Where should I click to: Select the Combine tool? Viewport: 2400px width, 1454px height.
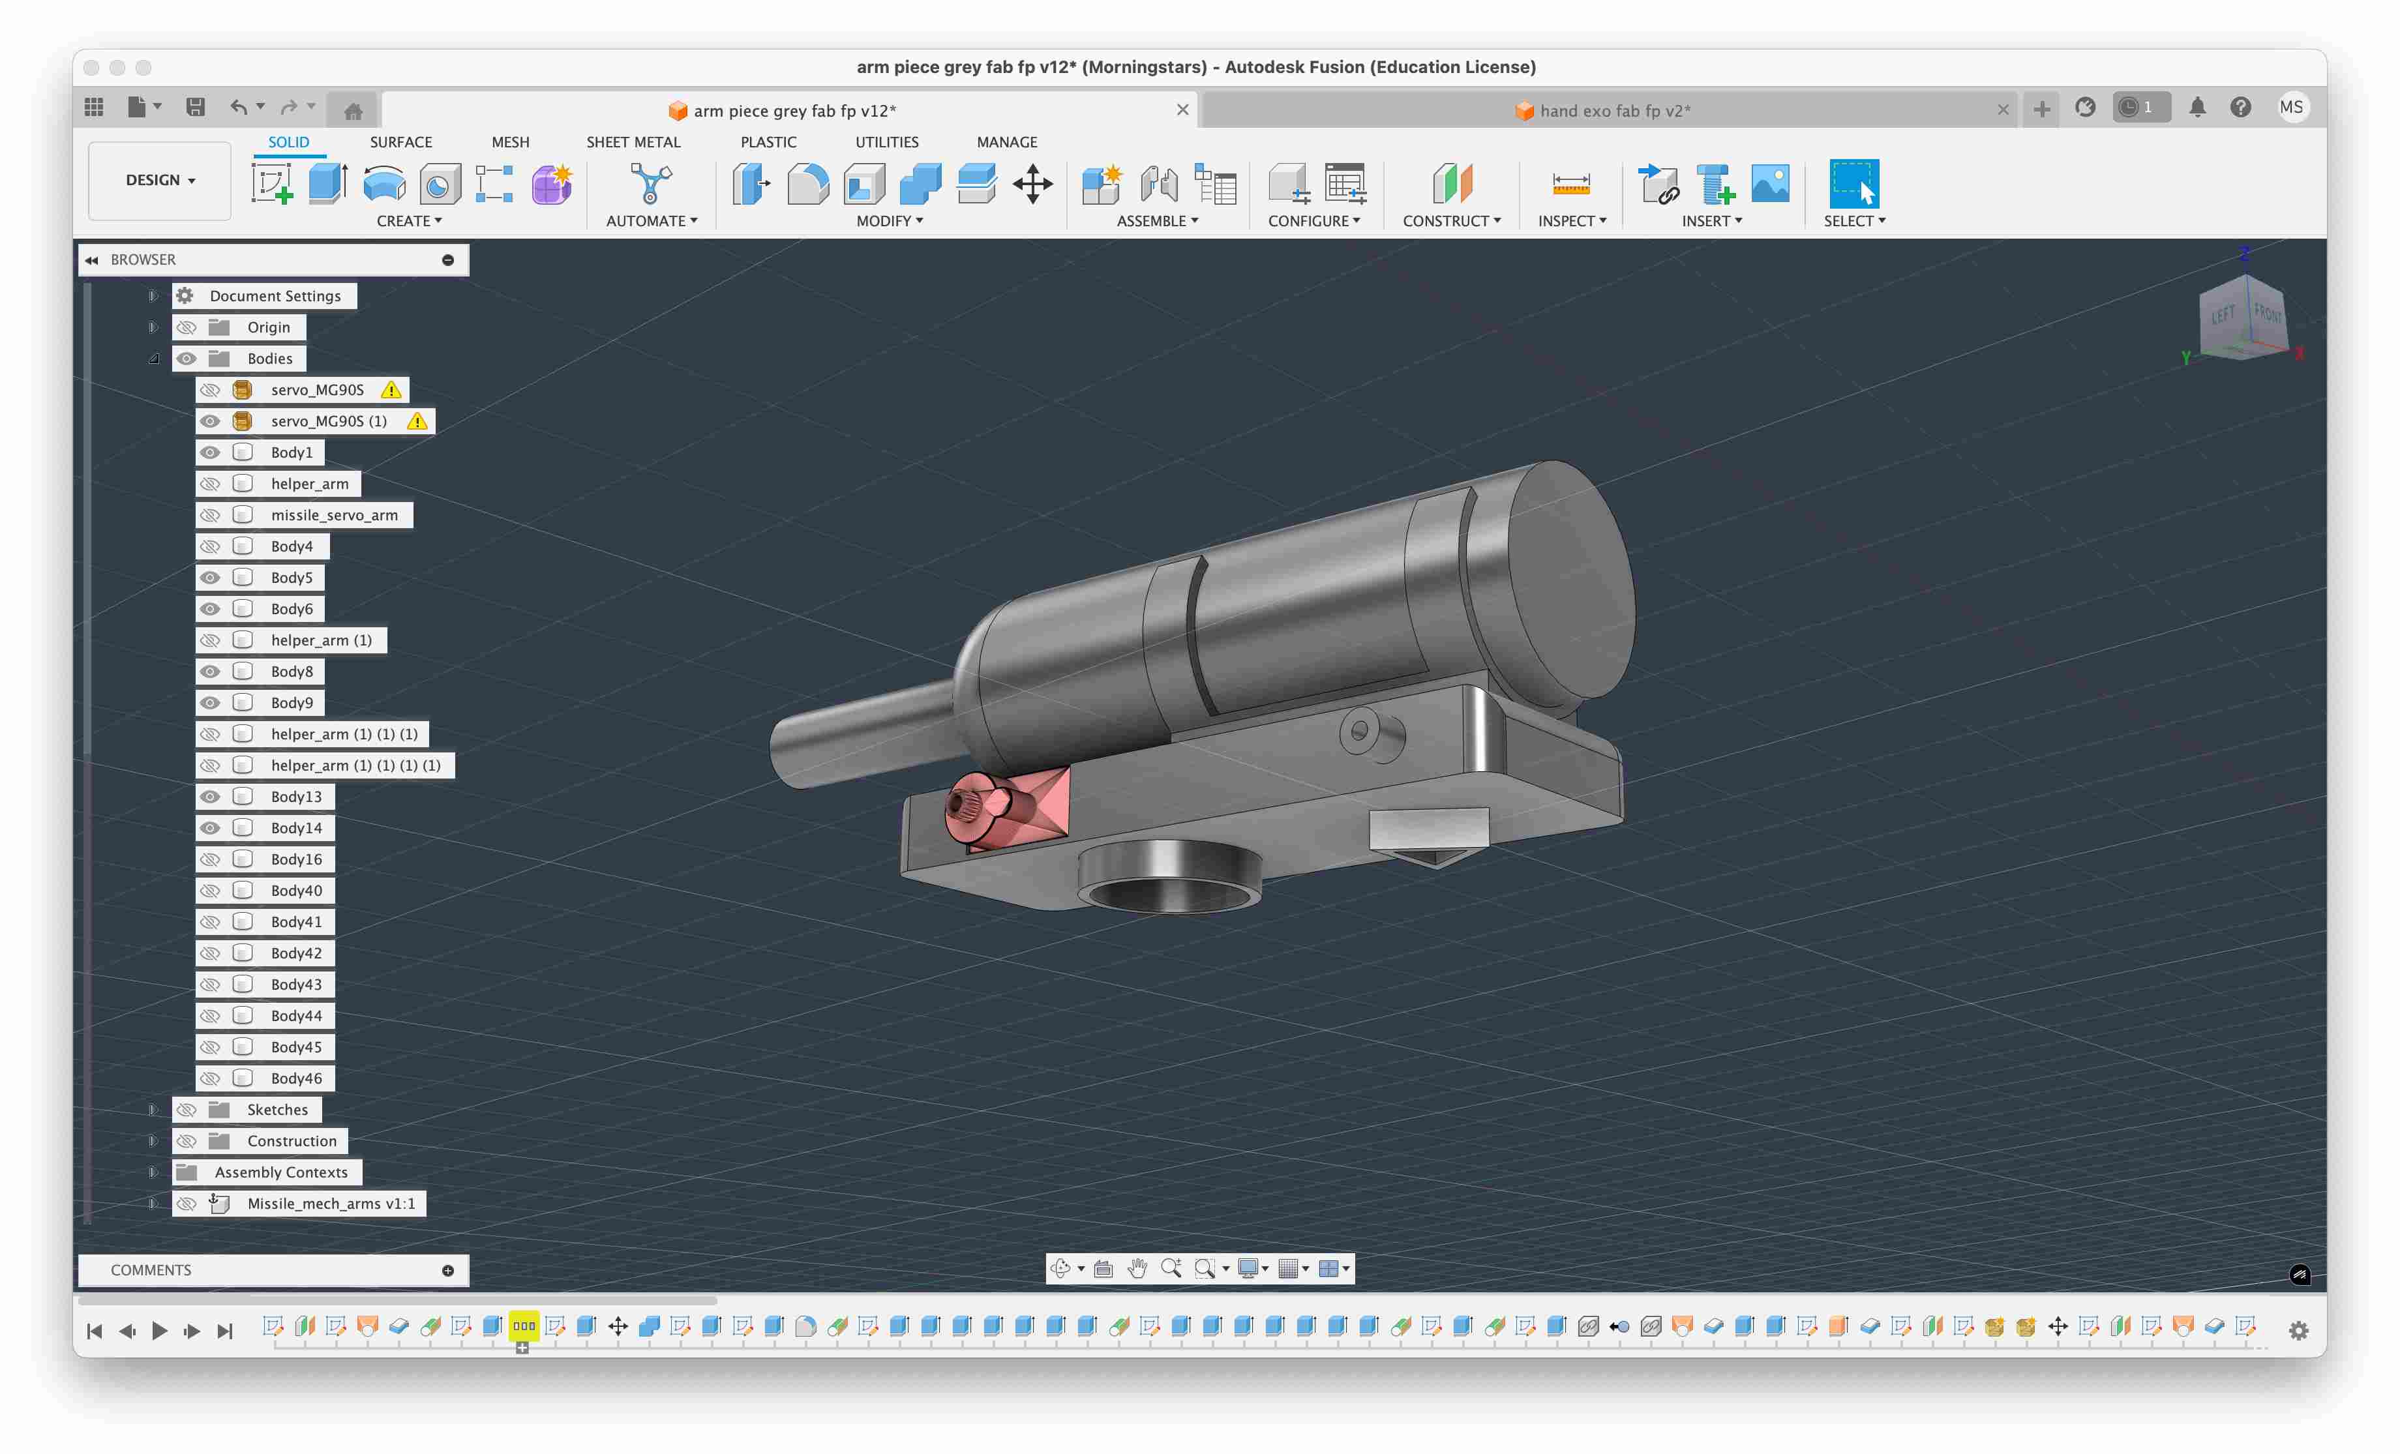(920, 183)
